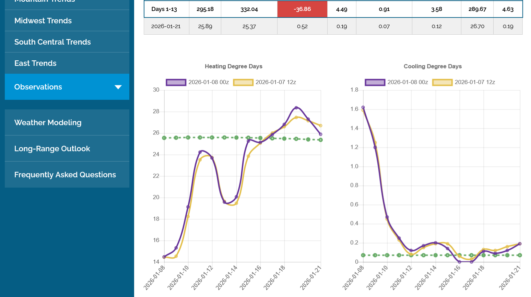Toggle purple 00z swatch in Heating chart legend

pos(176,82)
